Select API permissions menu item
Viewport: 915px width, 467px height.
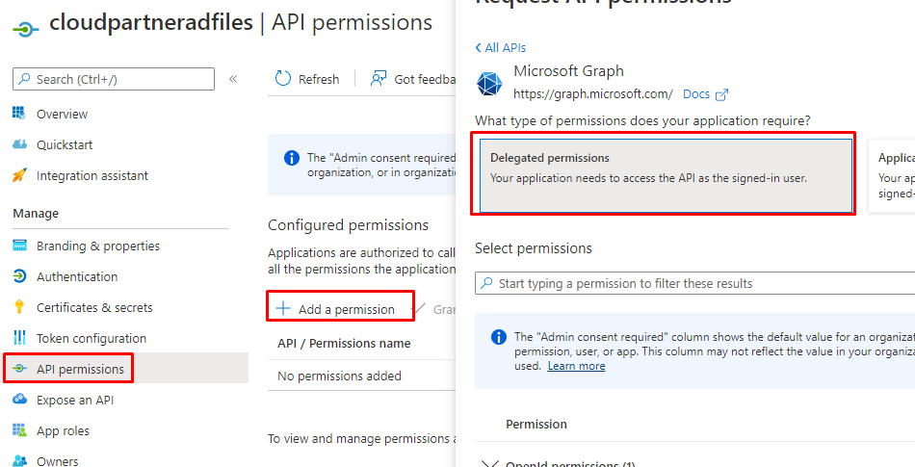pos(80,369)
